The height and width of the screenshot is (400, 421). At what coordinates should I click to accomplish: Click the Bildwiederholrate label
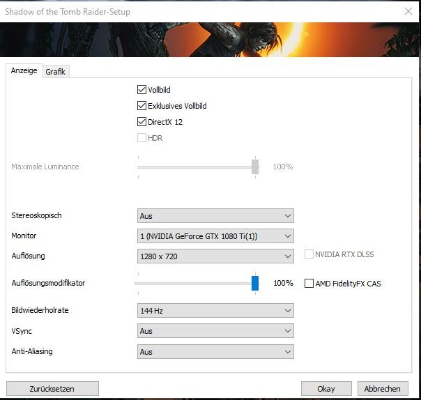coord(40,310)
